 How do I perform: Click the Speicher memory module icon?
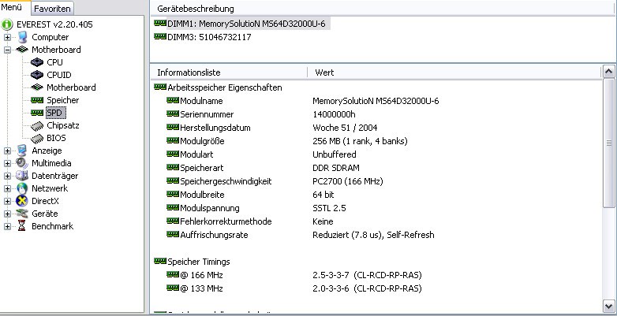click(37, 100)
